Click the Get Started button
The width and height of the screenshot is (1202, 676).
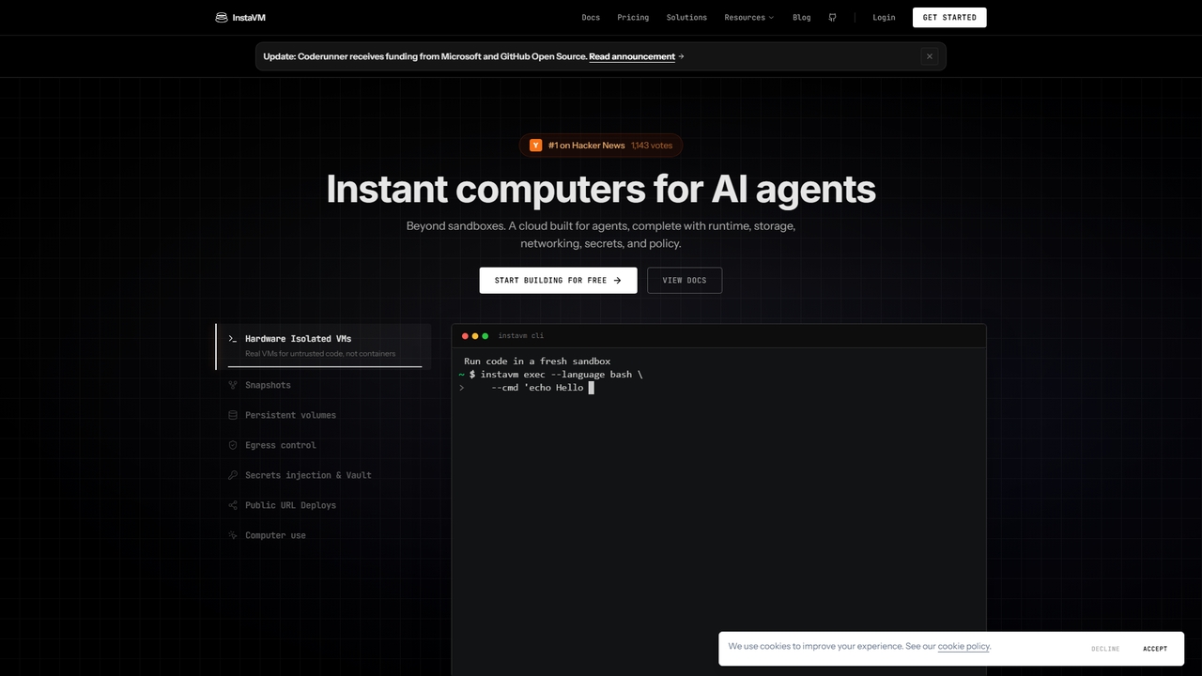coord(949,17)
